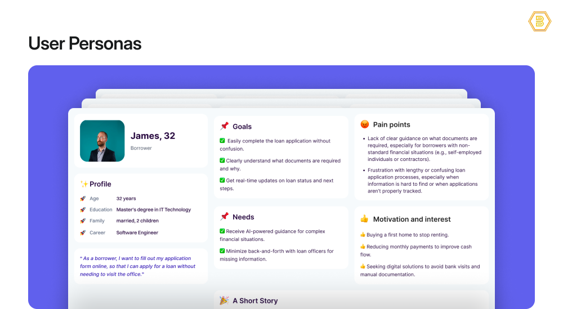563x309 pixels.
Task: Select James's profile photo
Action: [102, 141]
